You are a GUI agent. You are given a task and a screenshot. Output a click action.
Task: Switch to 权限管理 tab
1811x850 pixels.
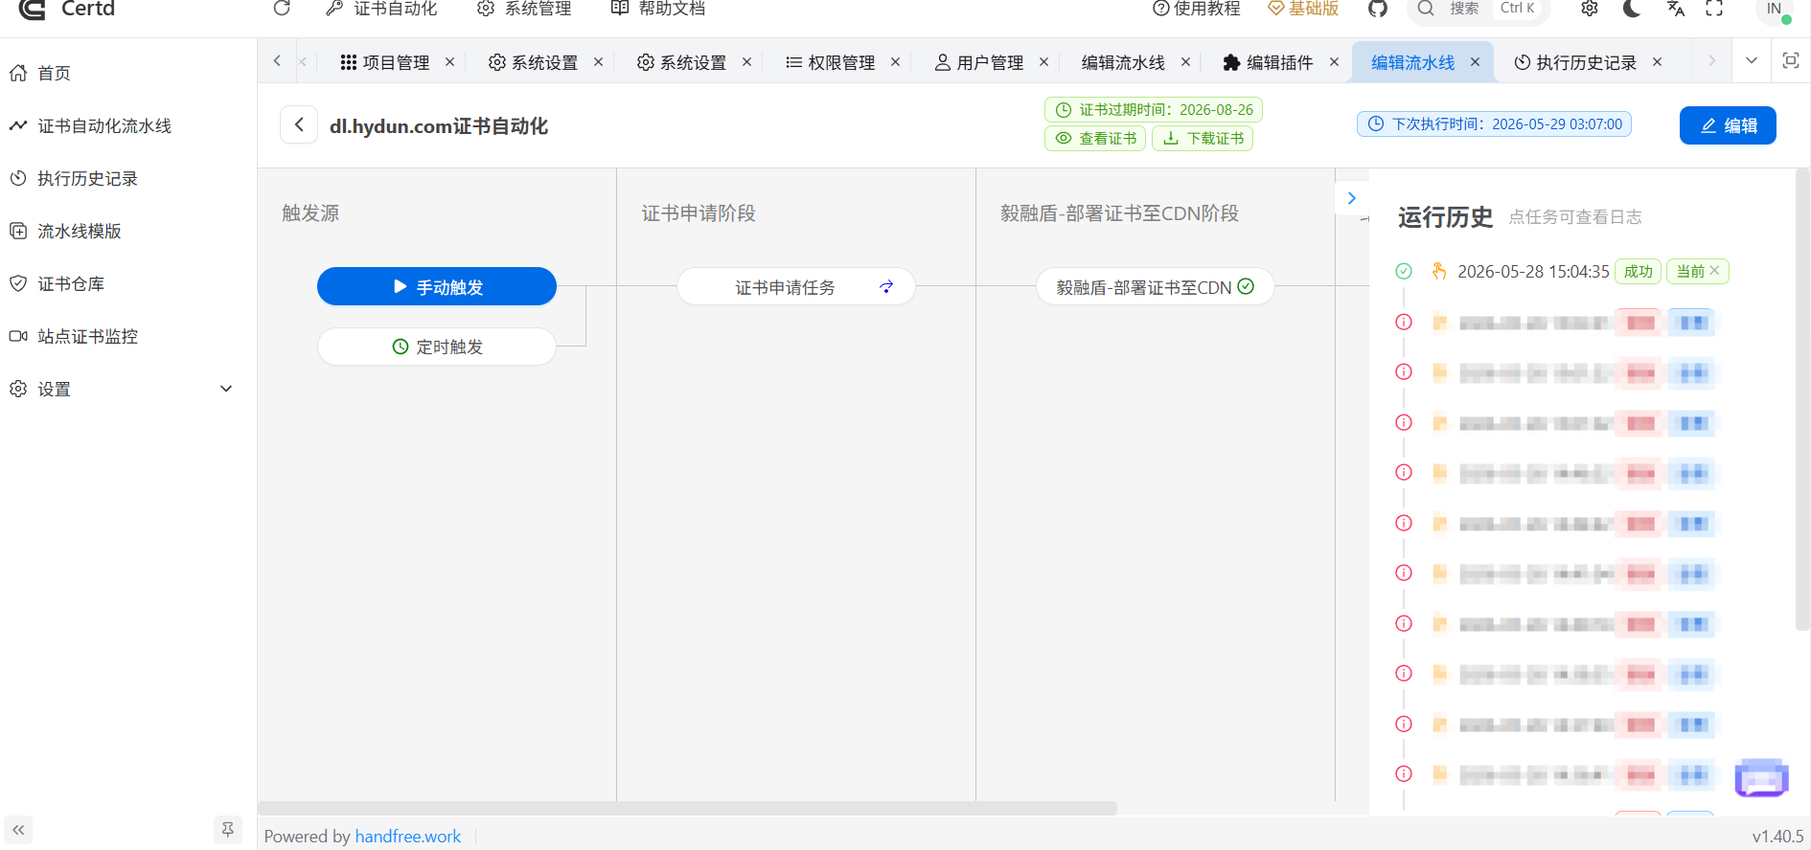tap(830, 62)
